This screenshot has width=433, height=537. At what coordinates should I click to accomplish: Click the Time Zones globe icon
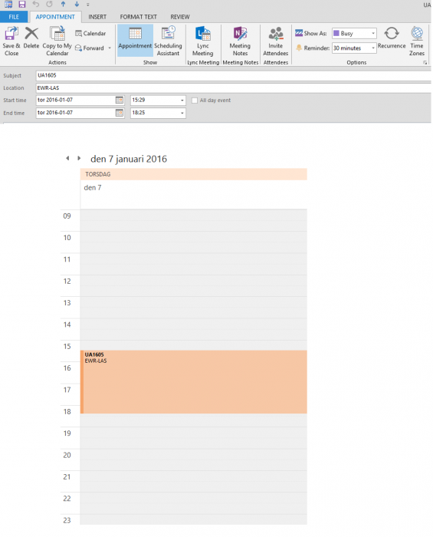coord(417,33)
